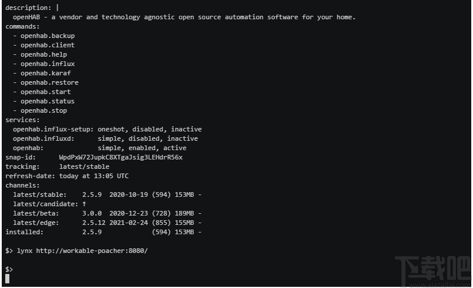Click the latest/candidate channel up arrow
The image size is (473, 288).
click(x=84, y=204)
